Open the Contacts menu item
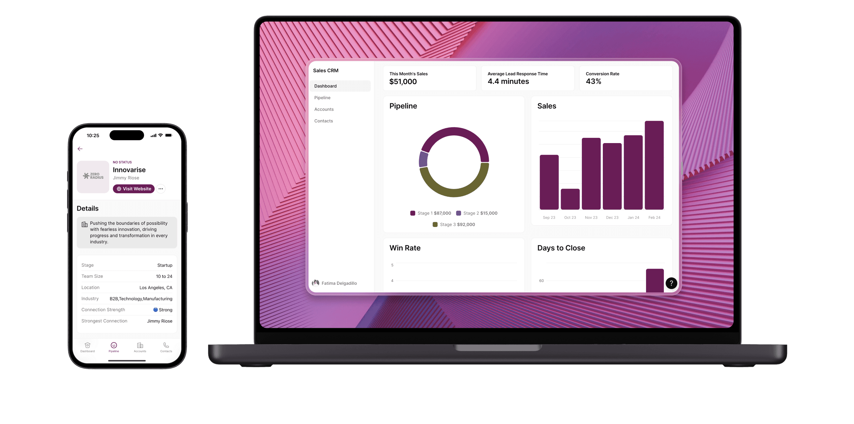Viewport: 854px width, 424px height. [323, 121]
